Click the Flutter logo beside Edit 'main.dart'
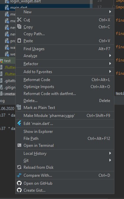The image size is (124, 199). [19, 123]
